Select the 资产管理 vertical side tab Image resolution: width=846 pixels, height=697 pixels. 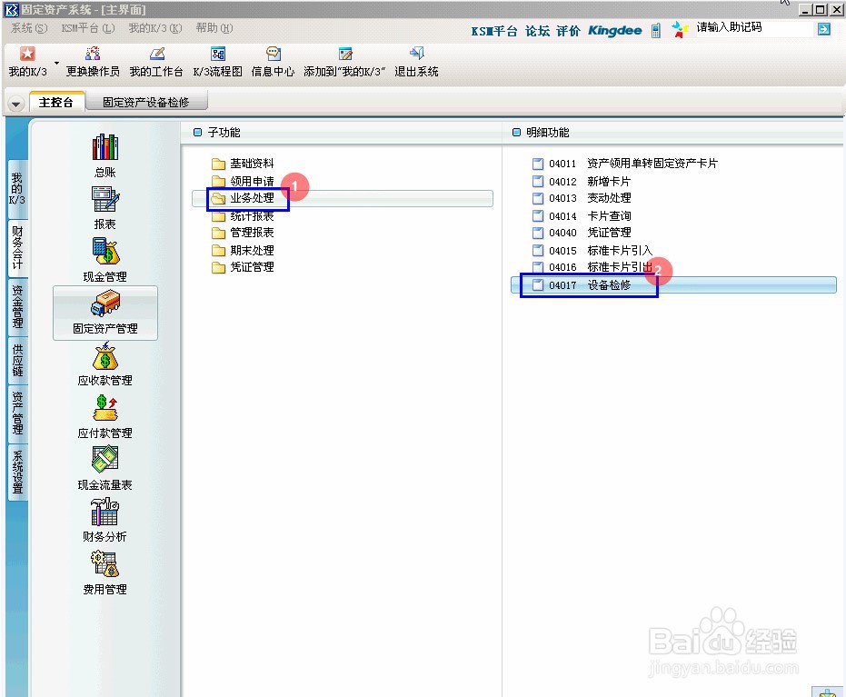[18, 413]
